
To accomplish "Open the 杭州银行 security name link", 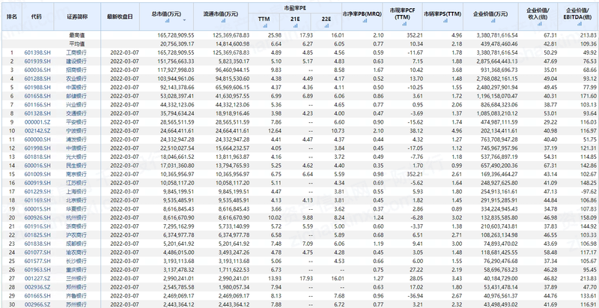I will (76, 218).
